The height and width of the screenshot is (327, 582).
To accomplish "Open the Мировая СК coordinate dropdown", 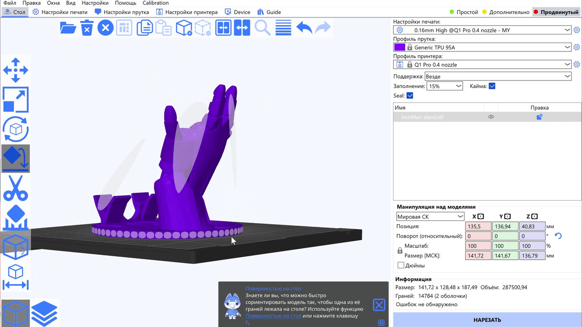I will coord(430,217).
